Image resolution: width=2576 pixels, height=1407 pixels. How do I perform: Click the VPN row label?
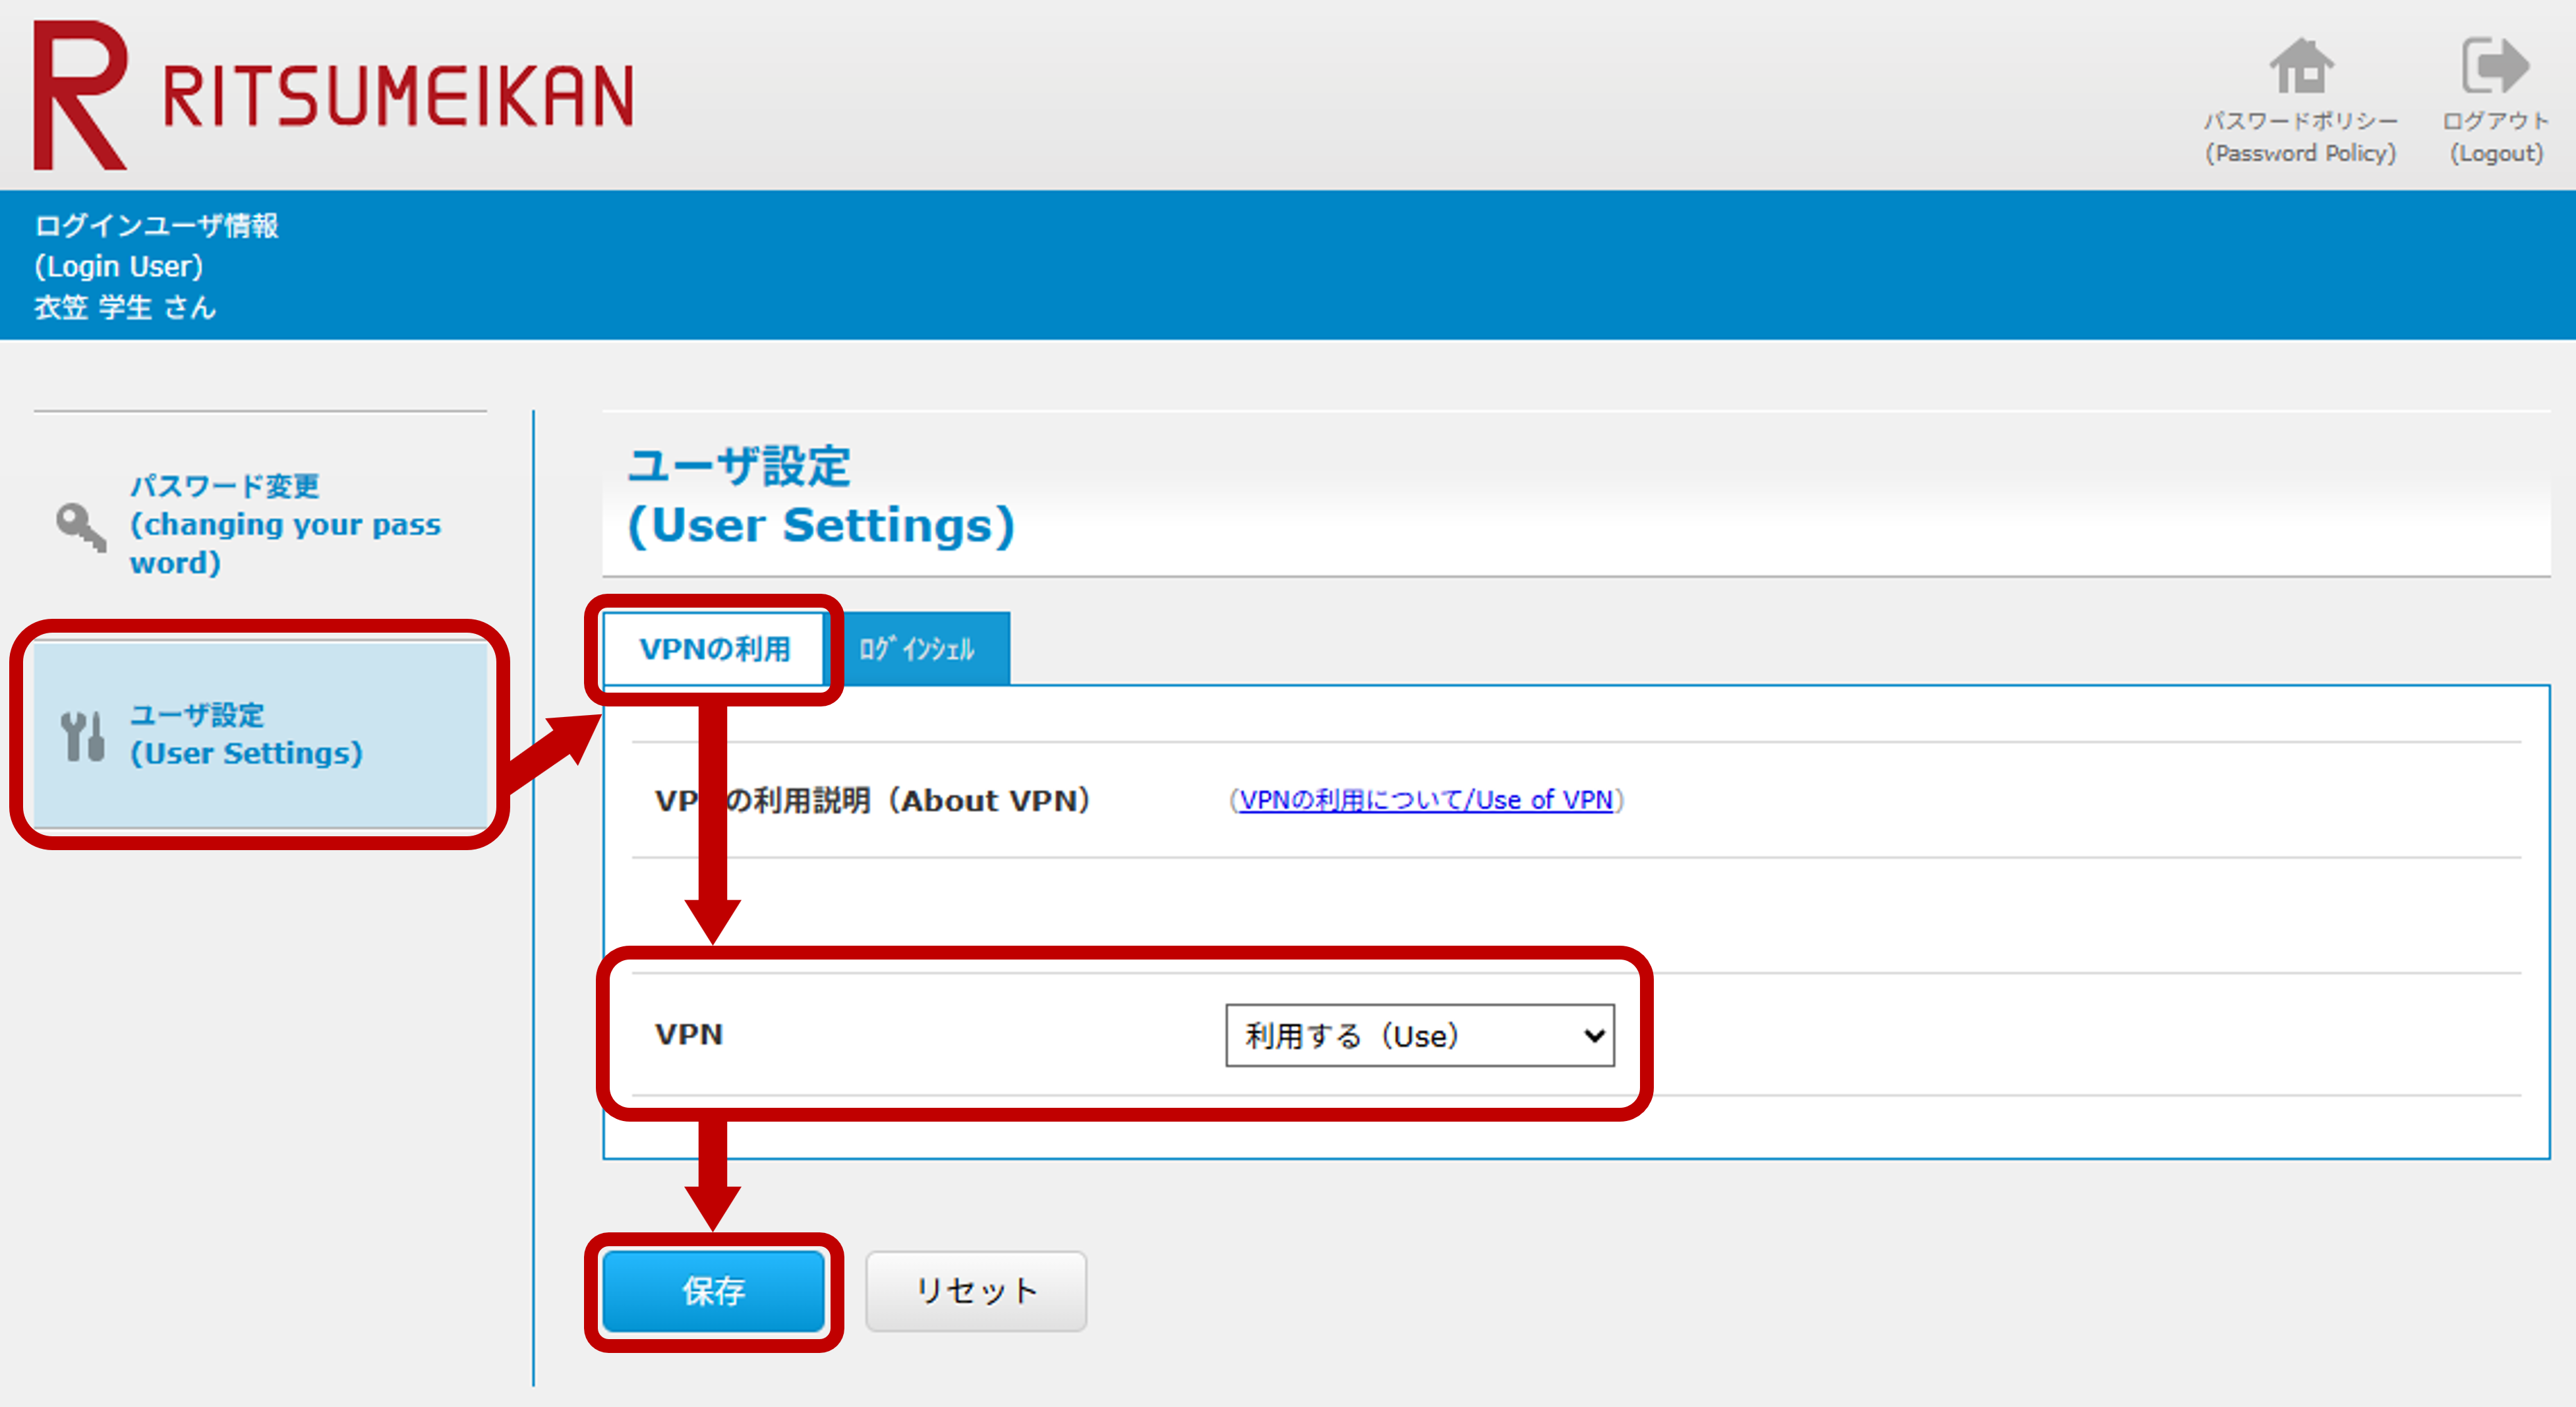click(x=689, y=1034)
